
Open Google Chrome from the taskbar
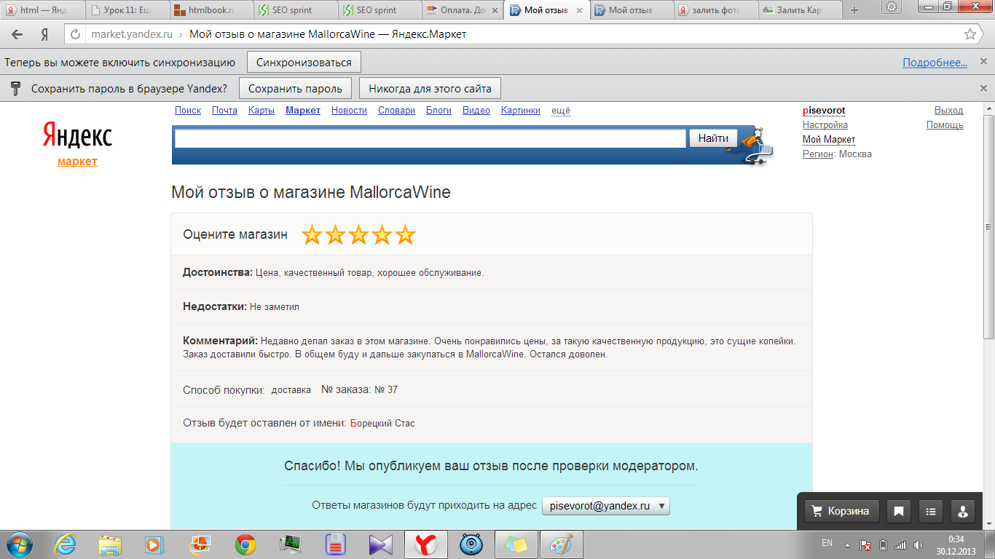245,544
